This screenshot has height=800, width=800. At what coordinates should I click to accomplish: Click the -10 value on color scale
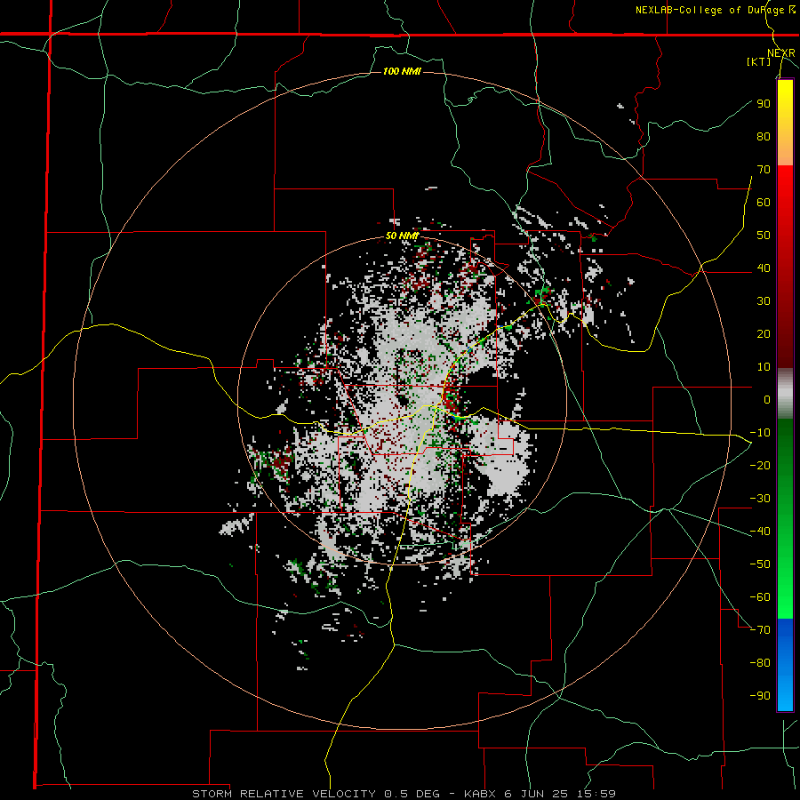point(760,433)
